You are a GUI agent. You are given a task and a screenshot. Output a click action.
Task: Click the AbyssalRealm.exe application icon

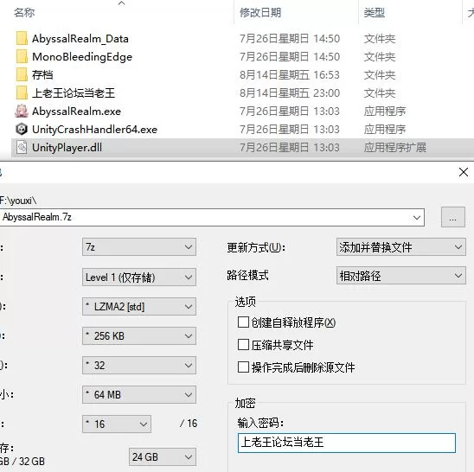(22, 111)
